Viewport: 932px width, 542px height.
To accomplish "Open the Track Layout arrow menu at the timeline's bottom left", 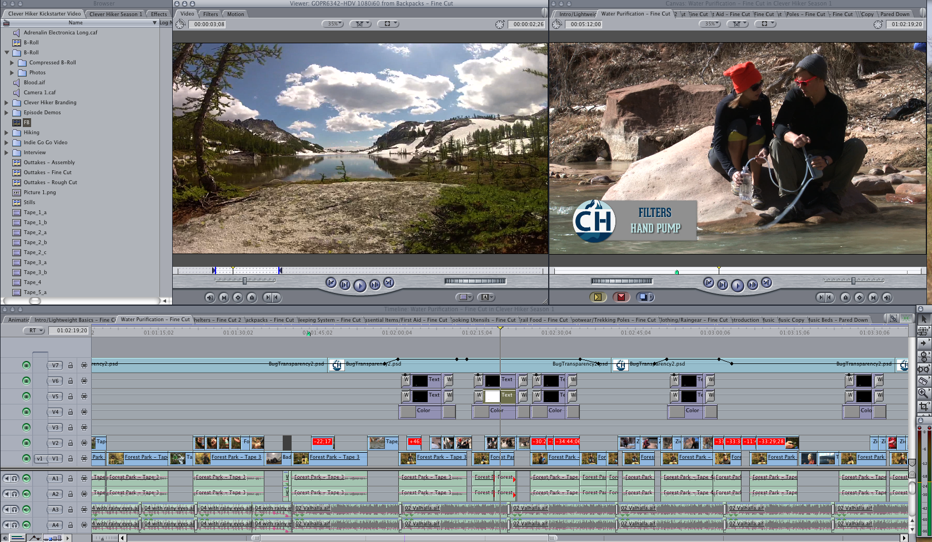I will point(68,538).
